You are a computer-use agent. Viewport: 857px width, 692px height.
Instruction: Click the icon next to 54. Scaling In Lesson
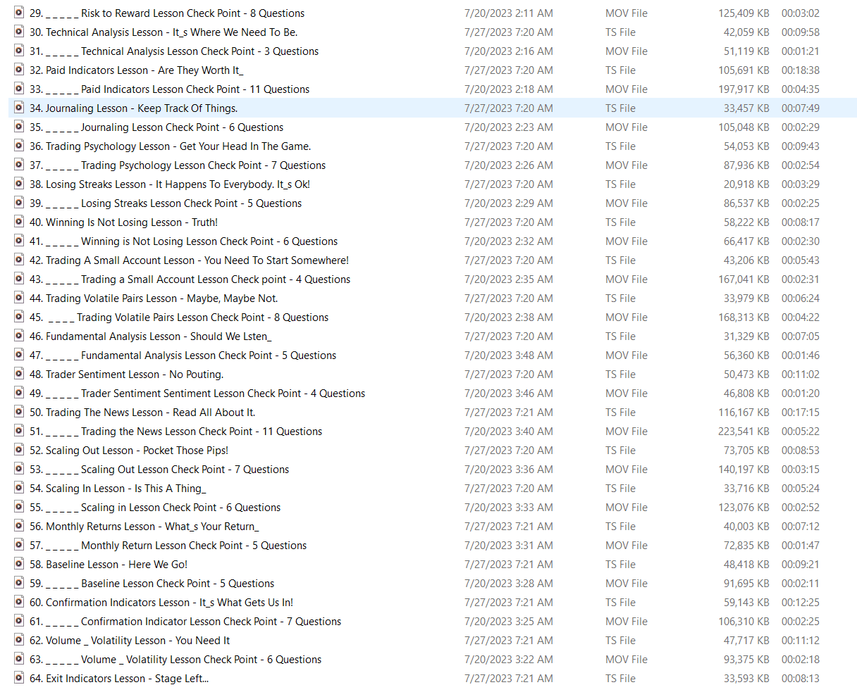(x=19, y=488)
